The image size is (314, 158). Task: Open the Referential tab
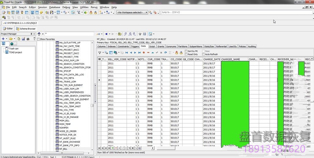(x=221, y=47)
